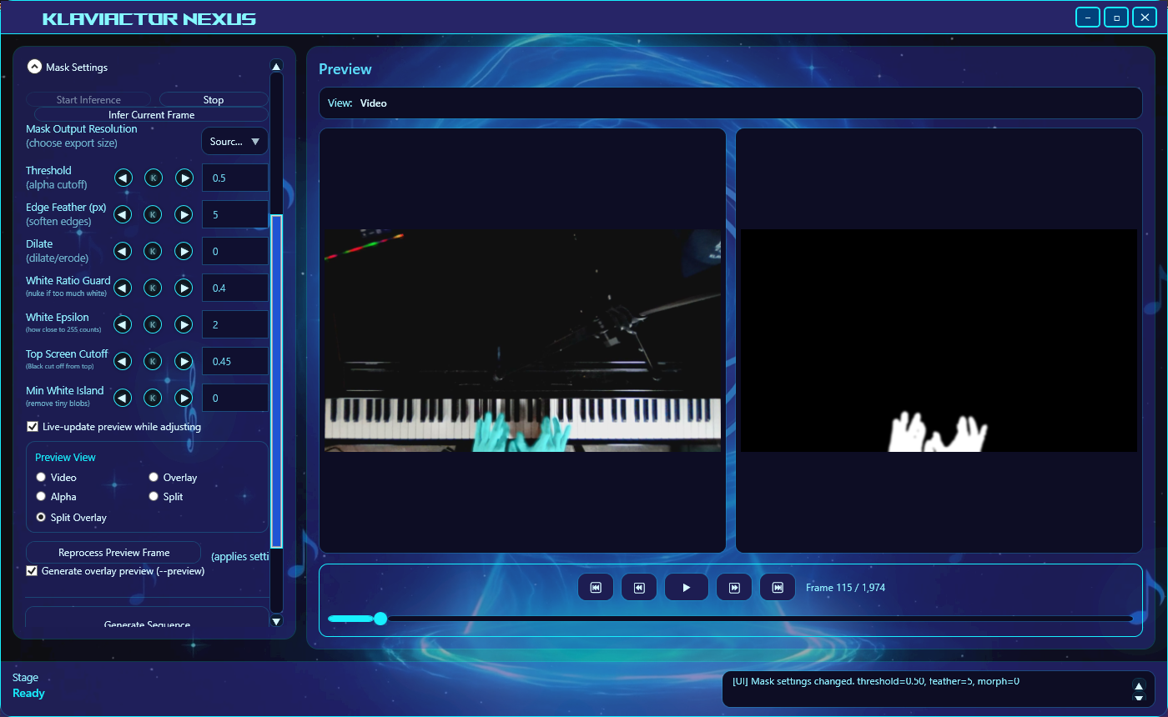1168x717 pixels.
Task: Uncheck Generate overlay preview option
Action: coord(32,571)
